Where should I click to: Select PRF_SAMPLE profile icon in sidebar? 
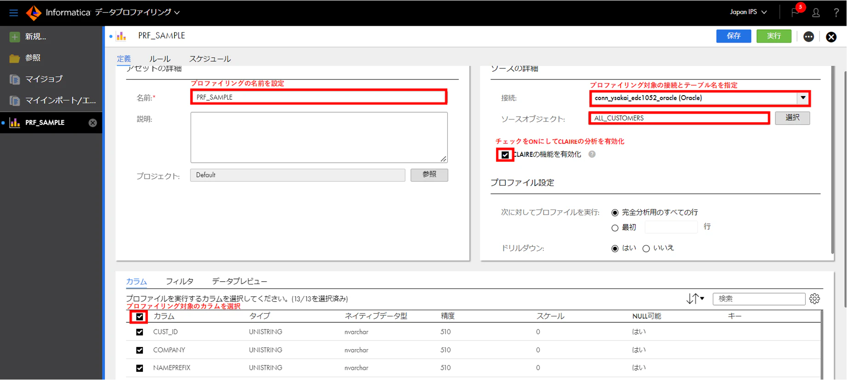[x=15, y=123]
